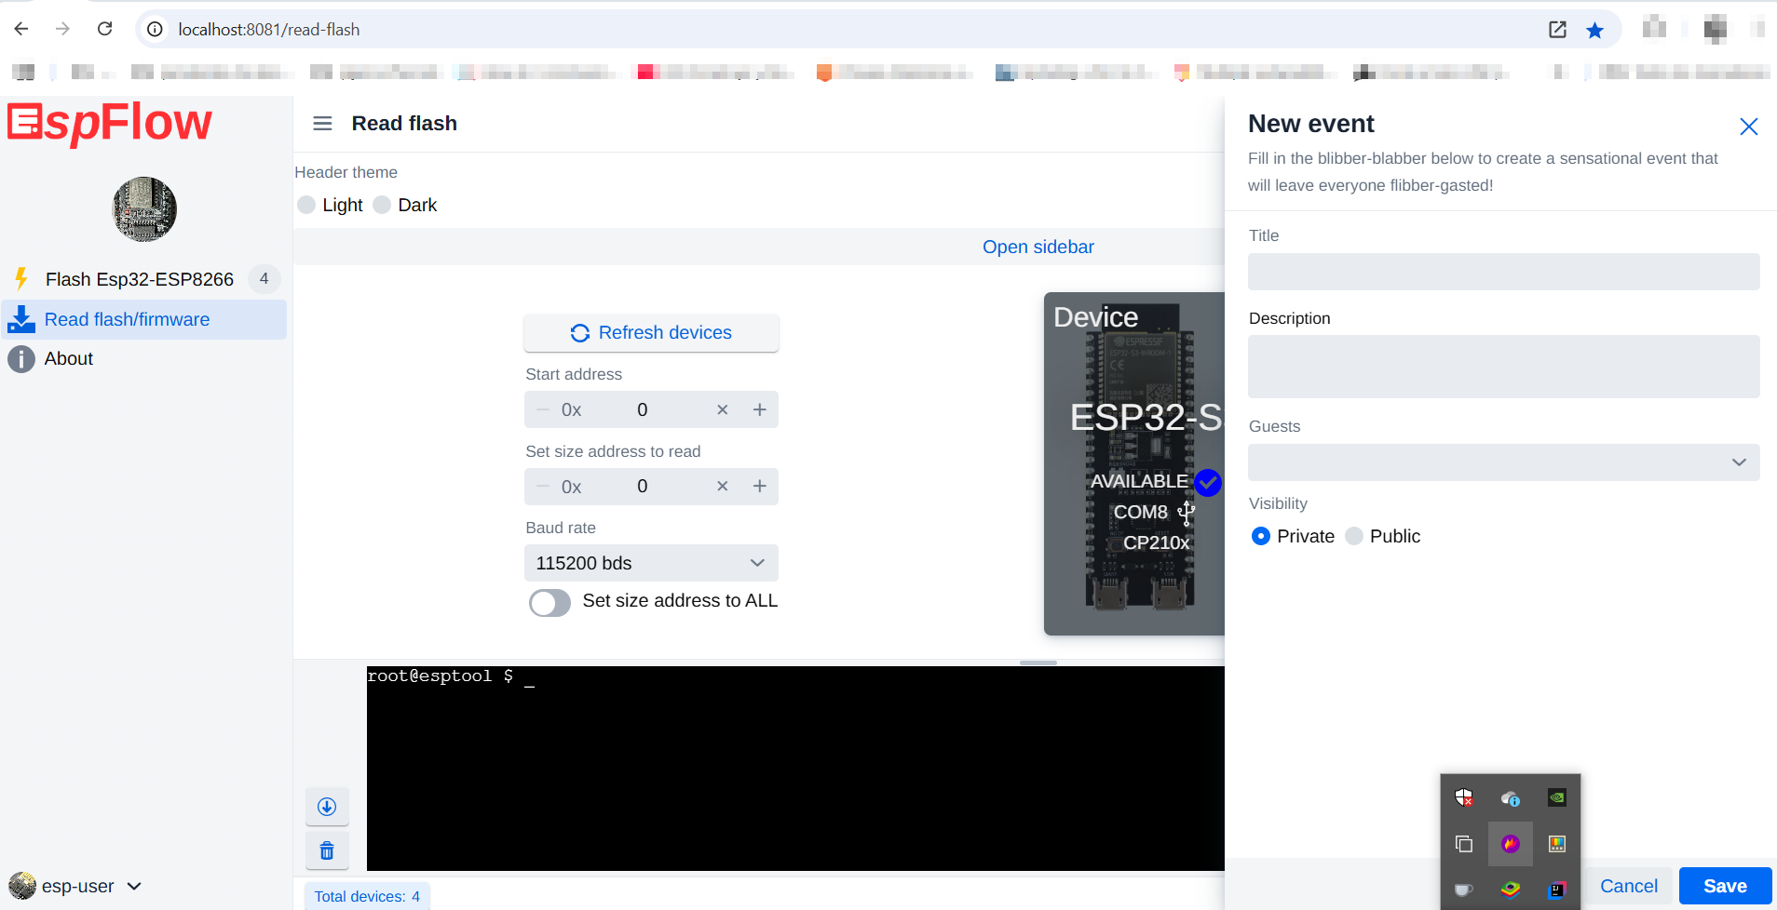Click the plus icon for Start address
Viewport: 1777px width, 910px height.
760,409
